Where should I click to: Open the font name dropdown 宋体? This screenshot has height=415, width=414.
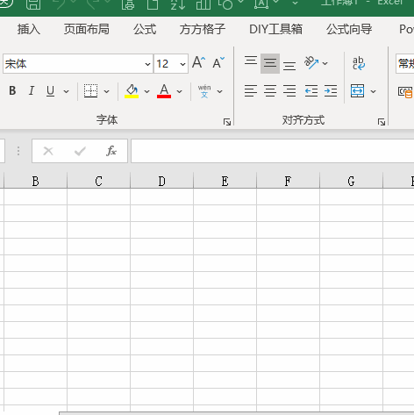(147, 64)
